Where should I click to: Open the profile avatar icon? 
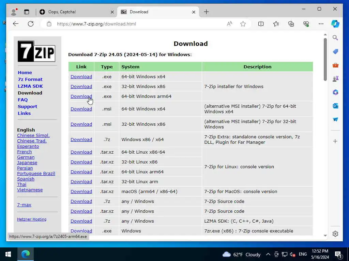[x=14, y=12]
